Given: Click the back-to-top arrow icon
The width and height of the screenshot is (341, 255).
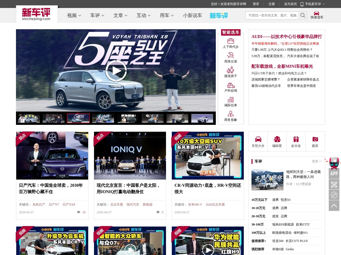Looking at the screenshot, I should (334, 206).
